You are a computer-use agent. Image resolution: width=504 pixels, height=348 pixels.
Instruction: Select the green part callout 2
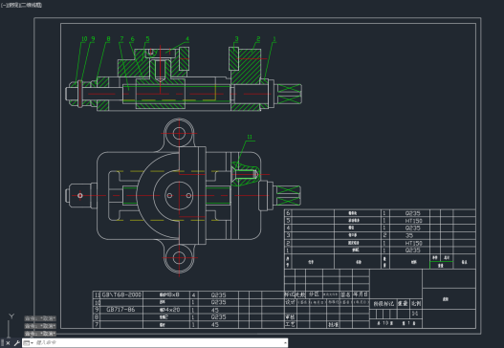[x=258, y=39]
